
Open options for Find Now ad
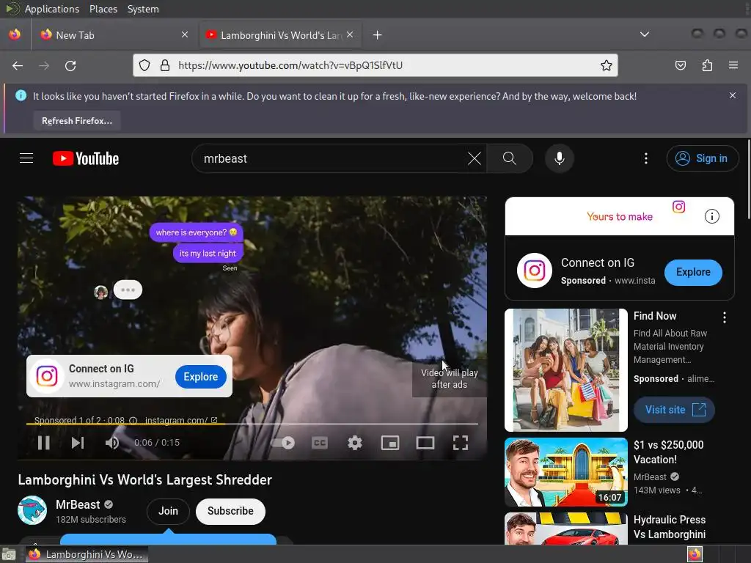click(724, 317)
